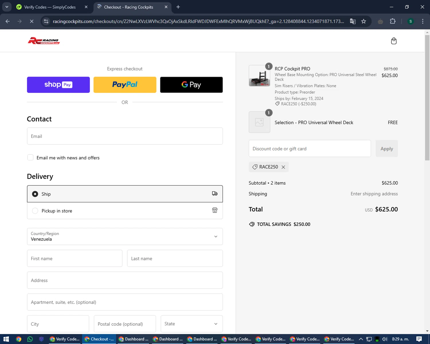Image resolution: width=430 pixels, height=344 pixels.
Task: Switch to Checkout - Racing Cockpits tab
Action: coord(132,7)
